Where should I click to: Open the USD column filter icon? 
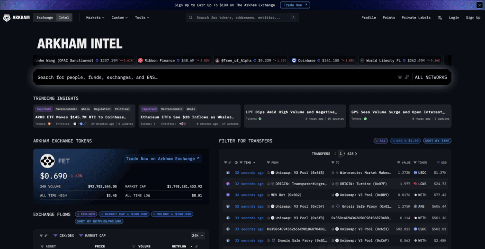click(438, 163)
